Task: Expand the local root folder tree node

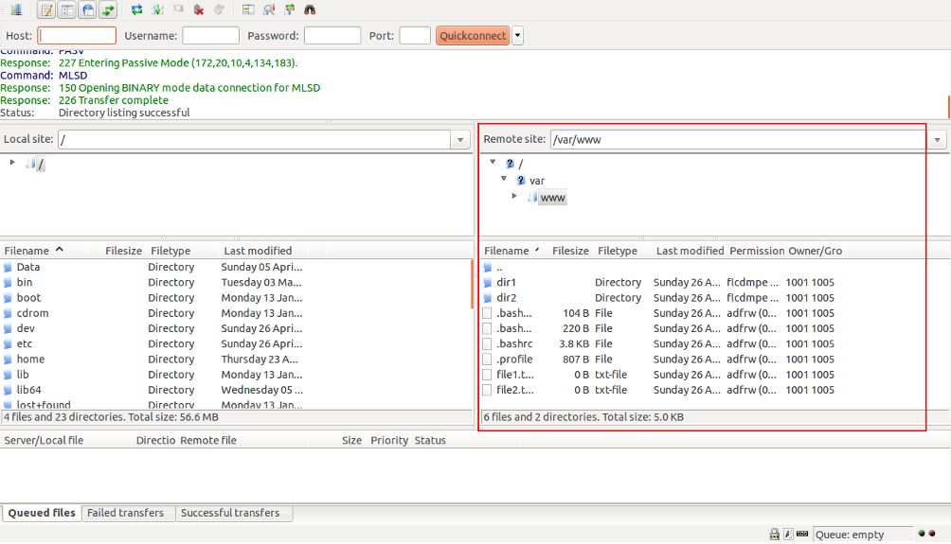Action: (12, 163)
